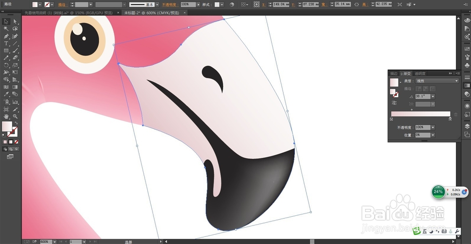This screenshot has width=471, height=244.
Task: Click the gradient angle field 38.1°
Action: (x=423, y=96)
